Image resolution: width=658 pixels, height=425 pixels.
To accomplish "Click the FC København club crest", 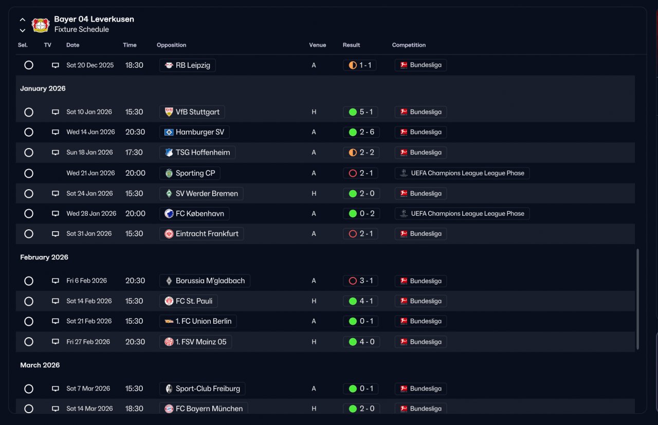I will click(x=169, y=214).
